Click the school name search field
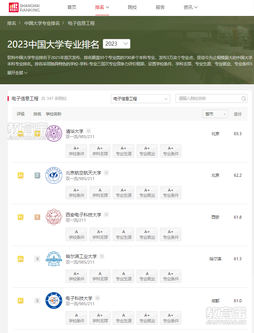 (x=211, y=98)
